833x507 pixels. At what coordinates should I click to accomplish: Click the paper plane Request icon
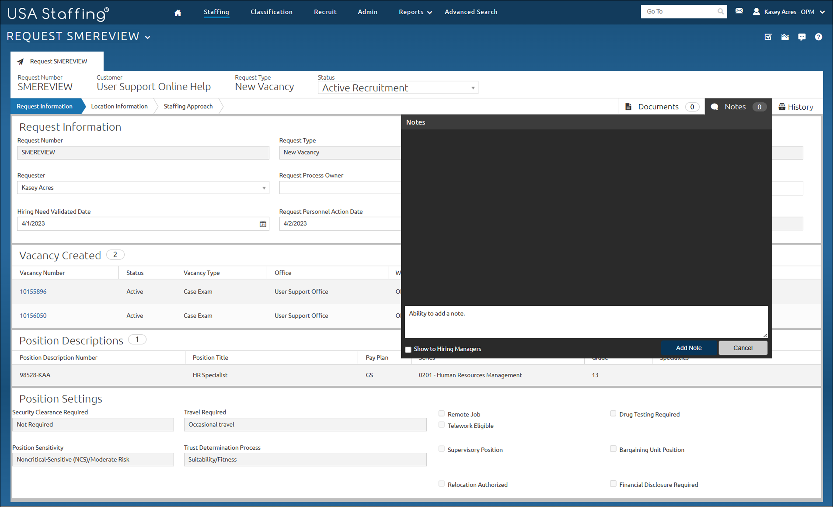point(21,62)
